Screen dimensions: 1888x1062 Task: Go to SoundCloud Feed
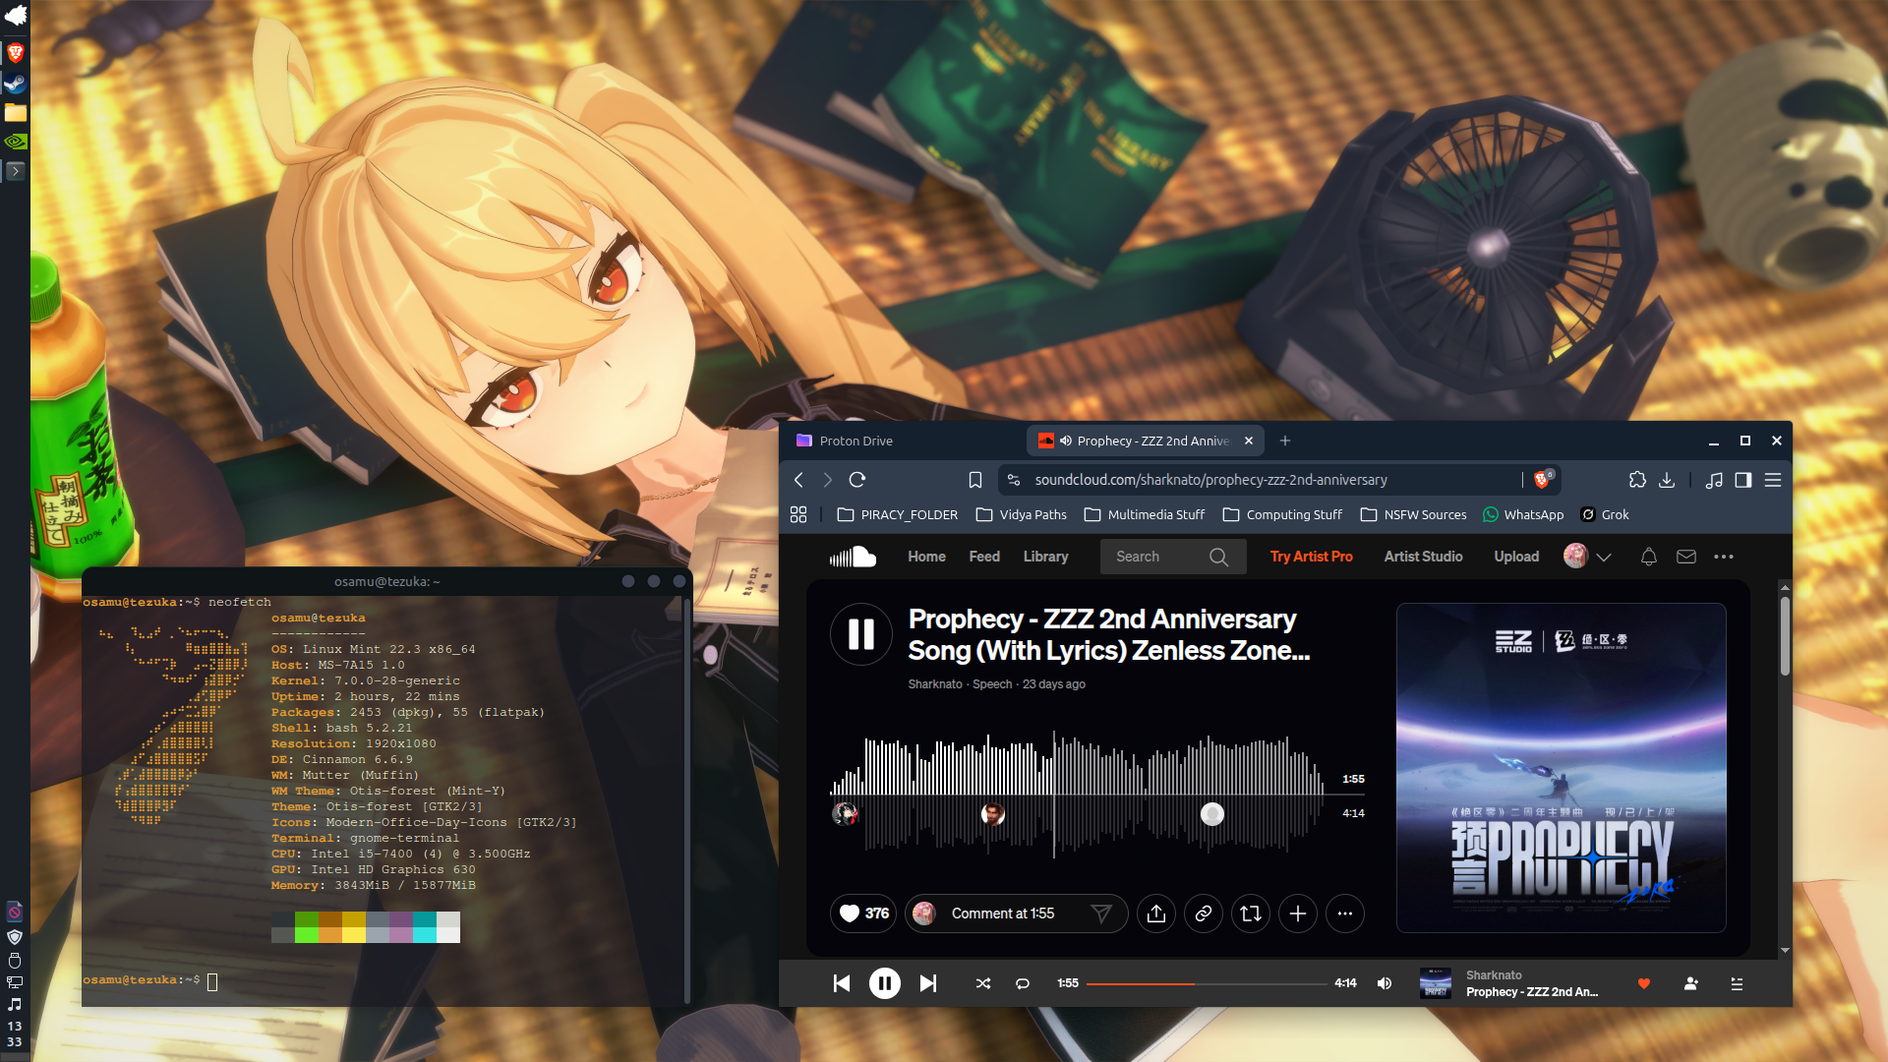click(984, 557)
